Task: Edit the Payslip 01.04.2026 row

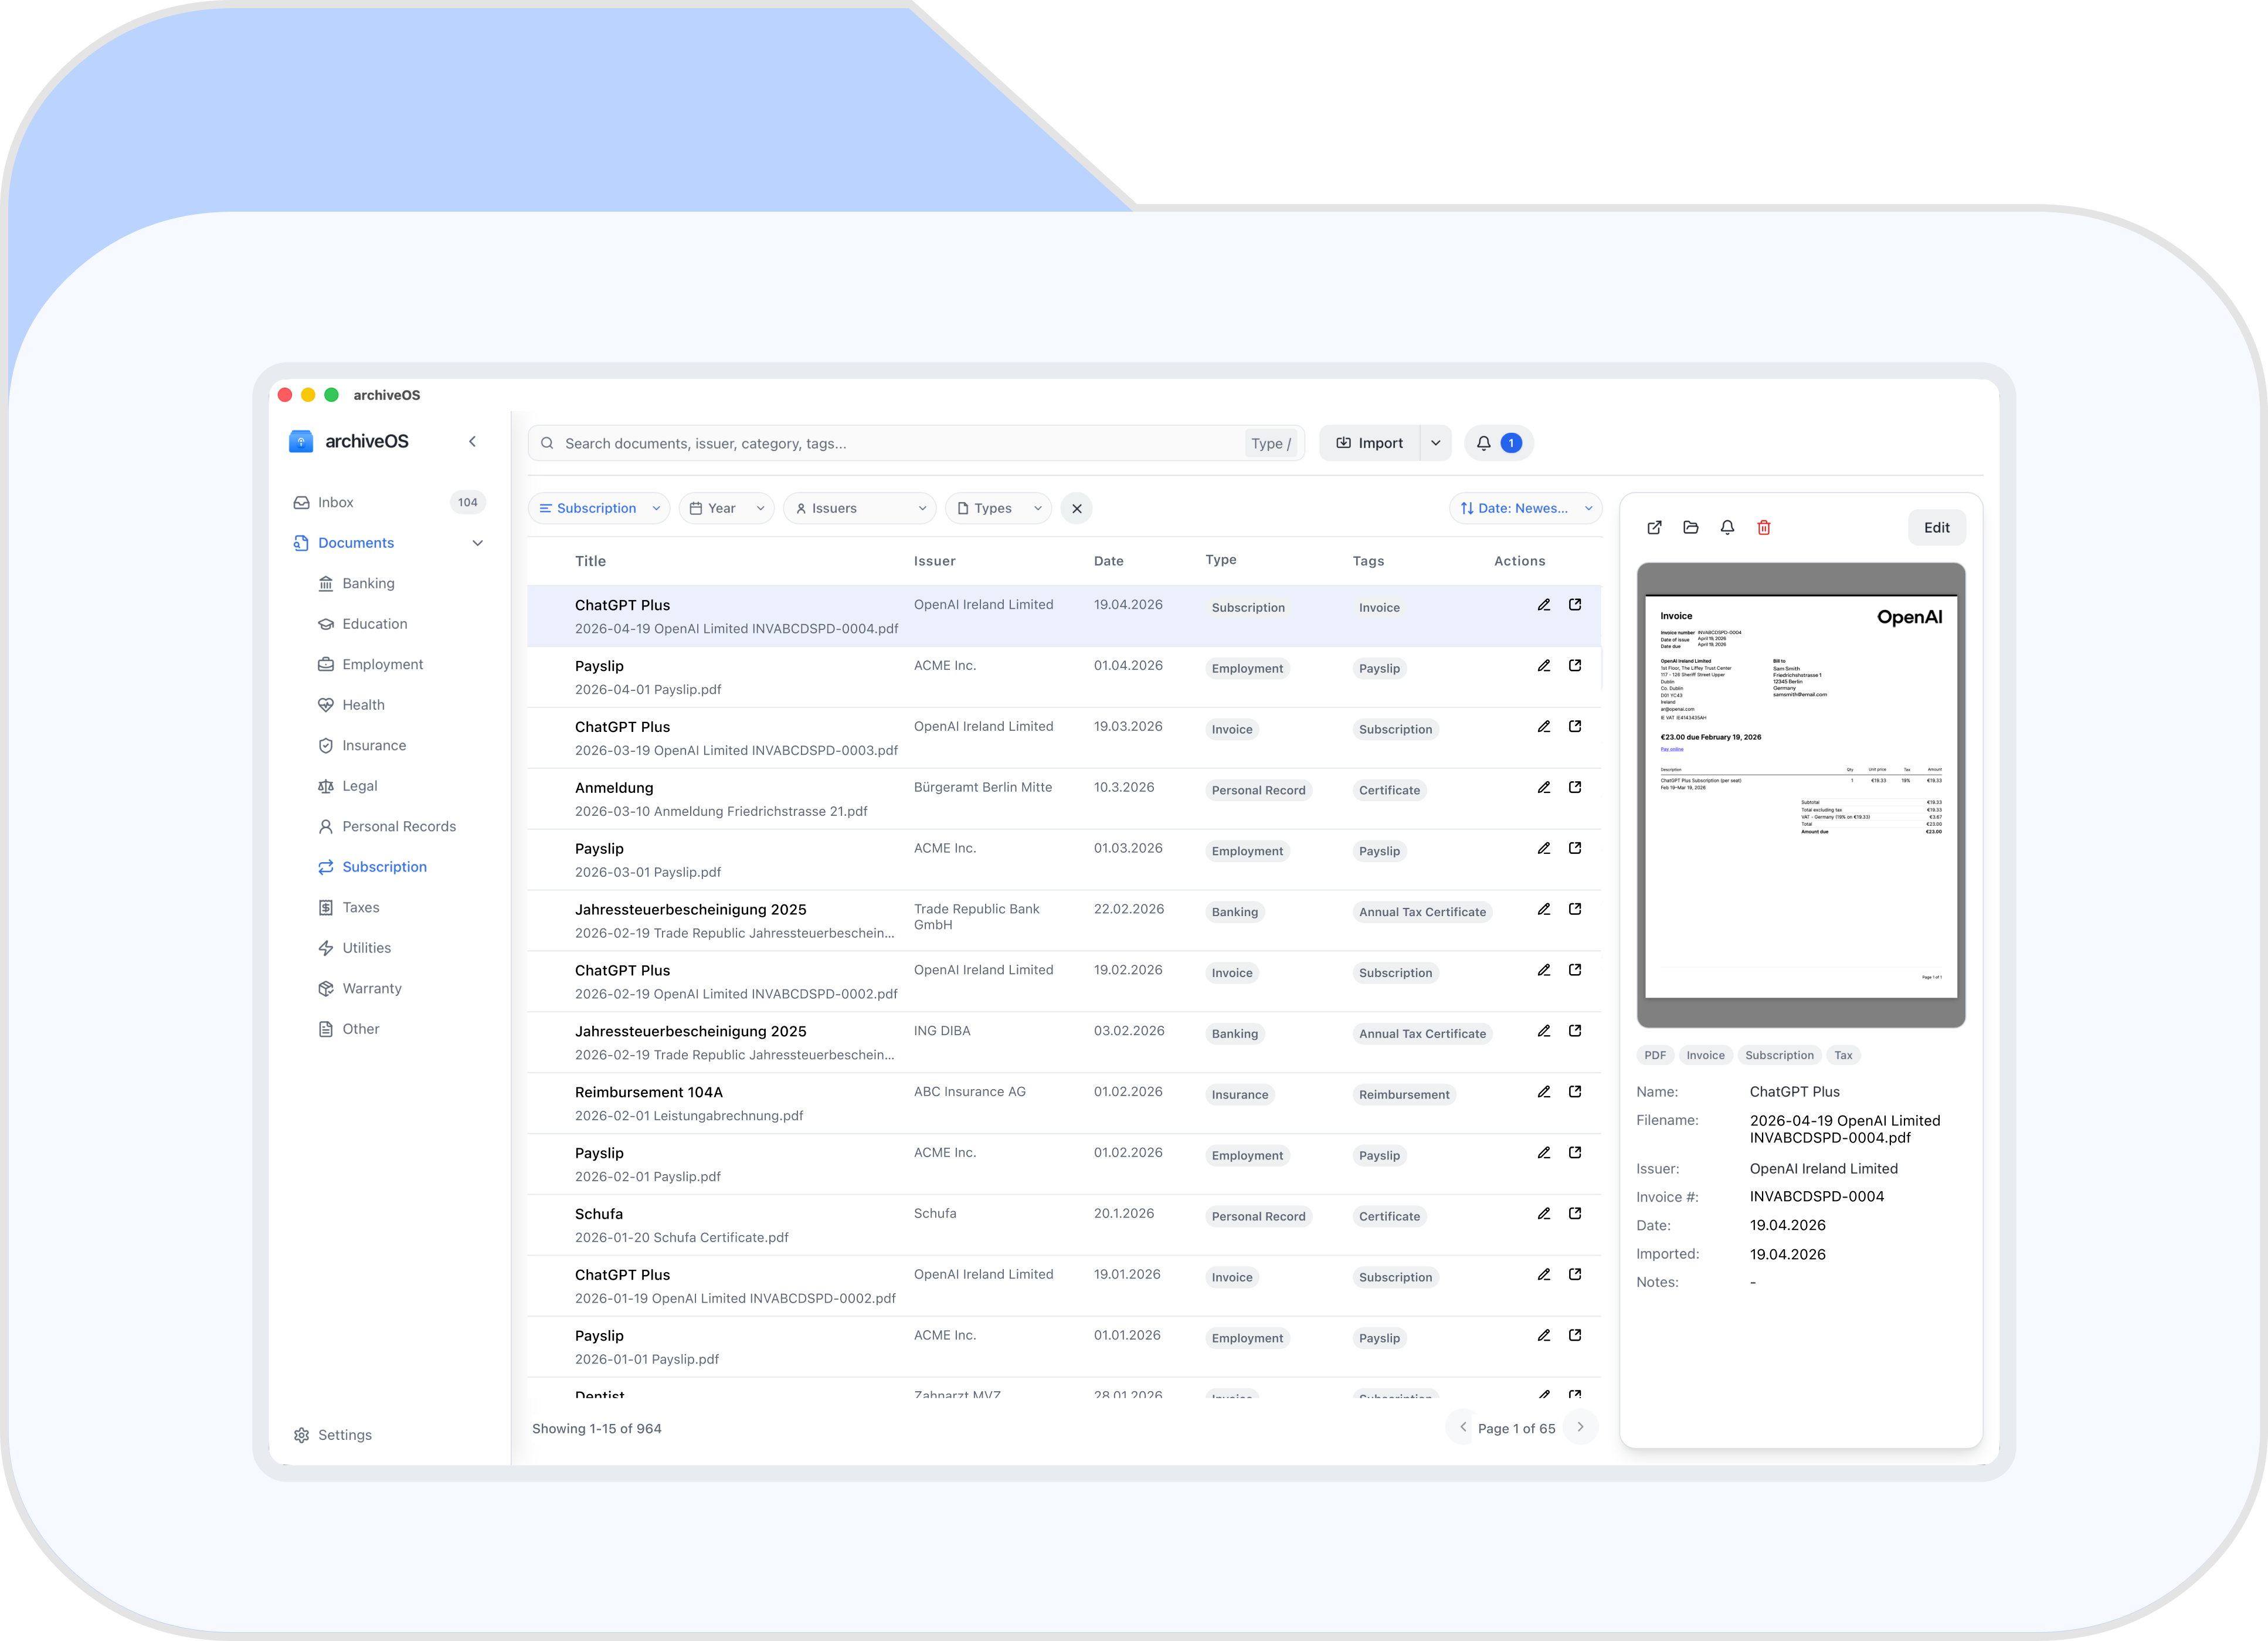Action: coord(1544,666)
